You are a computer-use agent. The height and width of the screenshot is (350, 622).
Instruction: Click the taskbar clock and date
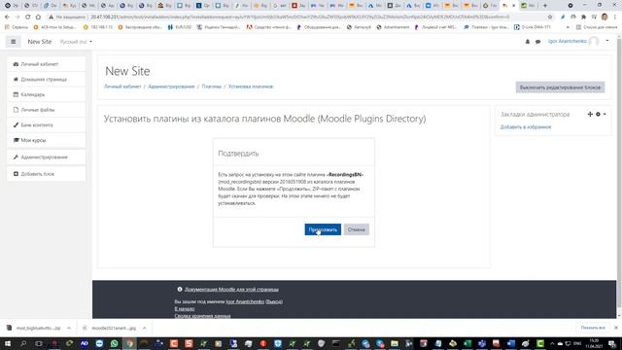(594, 343)
